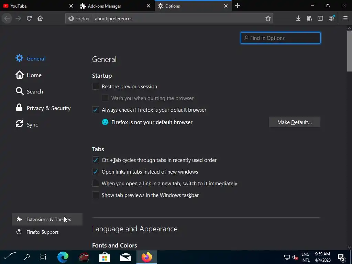Close the Add-ons Manager tab

point(148,6)
